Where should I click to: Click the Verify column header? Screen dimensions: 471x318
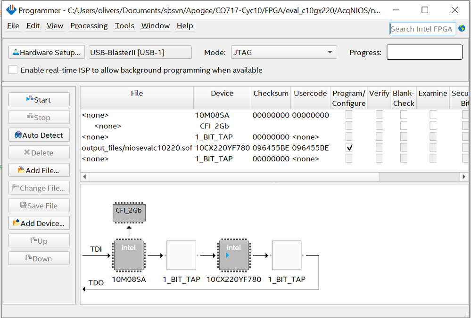click(379, 98)
